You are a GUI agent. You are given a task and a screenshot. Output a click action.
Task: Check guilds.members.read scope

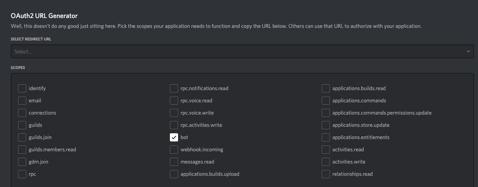point(22,150)
